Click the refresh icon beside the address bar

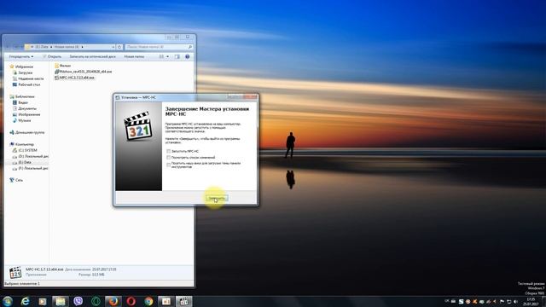coord(119,47)
